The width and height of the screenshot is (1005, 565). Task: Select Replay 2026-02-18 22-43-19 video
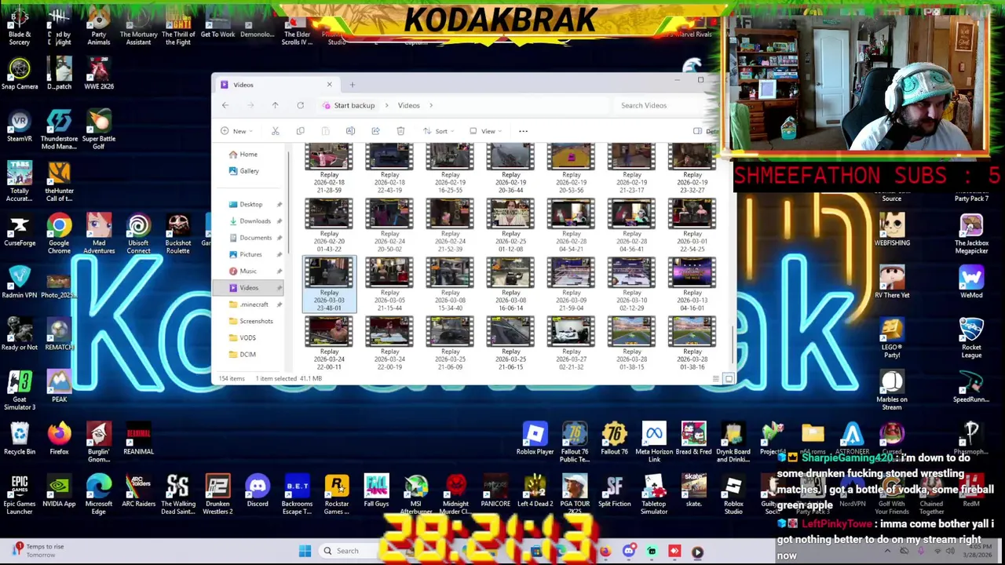coord(390,169)
